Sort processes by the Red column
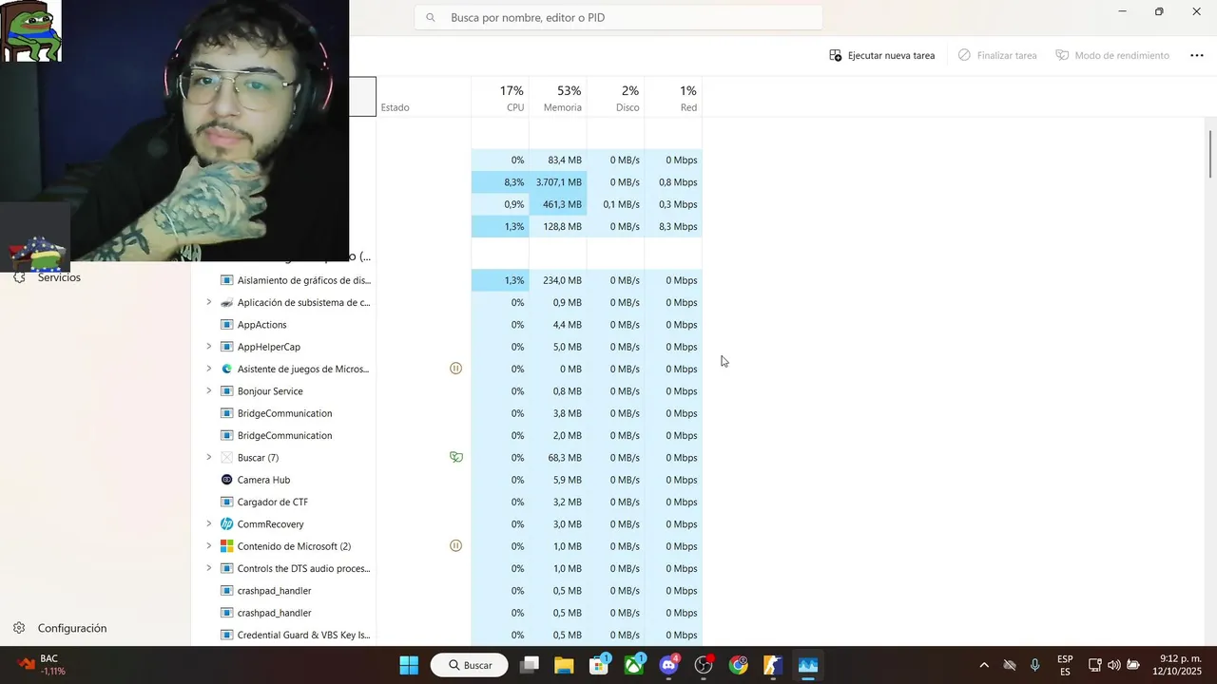Image resolution: width=1217 pixels, height=684 pixels. tap(673, 97)
